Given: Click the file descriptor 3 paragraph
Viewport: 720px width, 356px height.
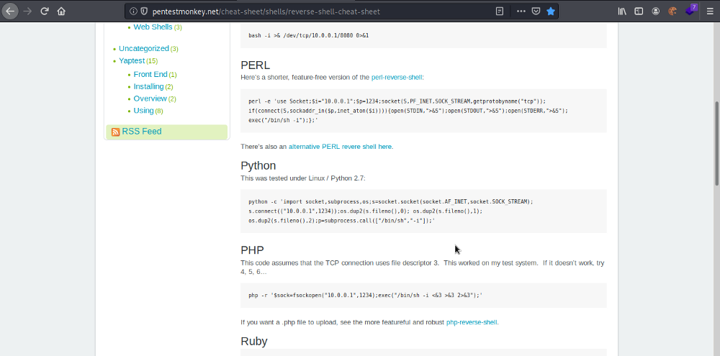Looking at the screenshot, I should (x=423, y=268).
